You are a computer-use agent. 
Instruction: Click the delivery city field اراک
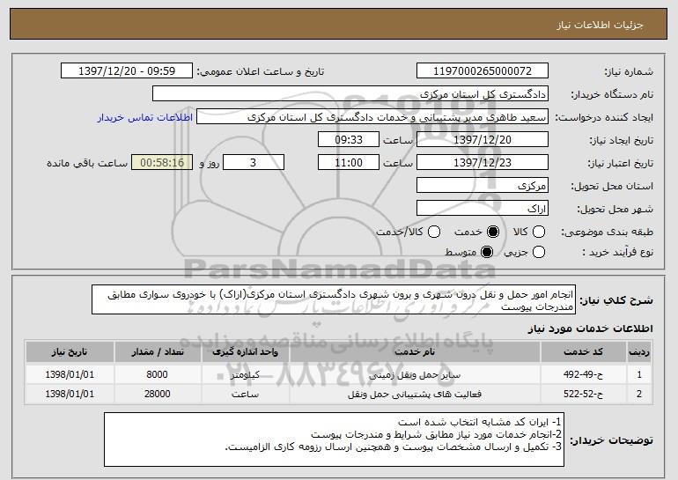click(483, 209)
